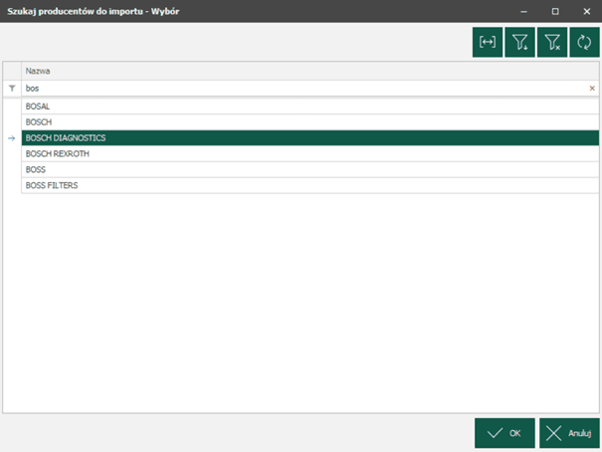The width and height of the screenshot is (602, 452).
Task: Click the apply filter funnel icon
Action: pyautogui.click(x=519, y=42)
